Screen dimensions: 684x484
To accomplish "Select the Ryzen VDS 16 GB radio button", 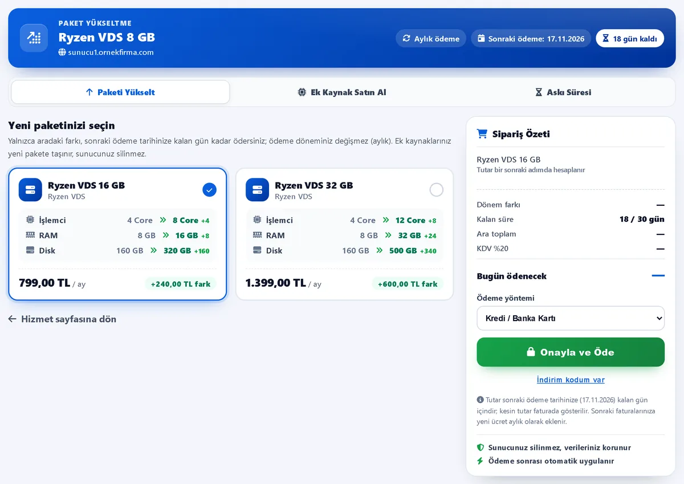I will (209, 190).
